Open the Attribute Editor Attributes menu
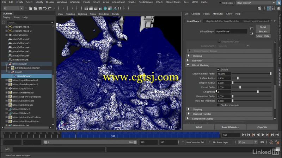This screenshot has height=158, width=282. click(218, 14)
